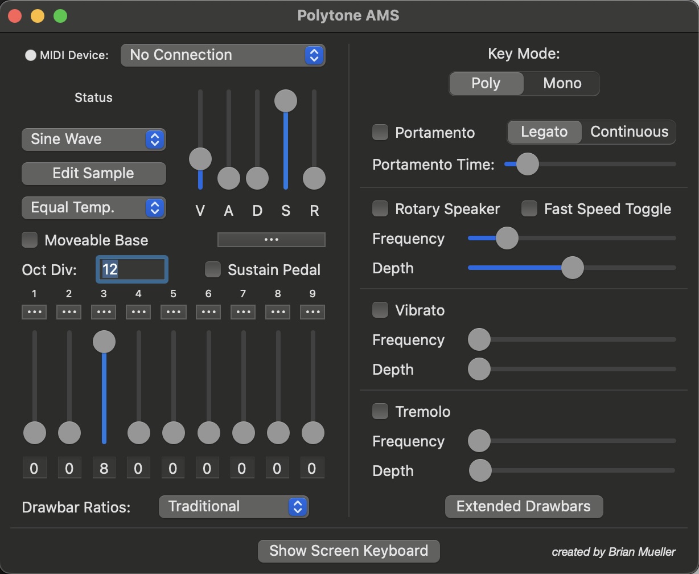Open Extended Drawbars
Viewport: 699px width, 574px height.
pos(523,506)
